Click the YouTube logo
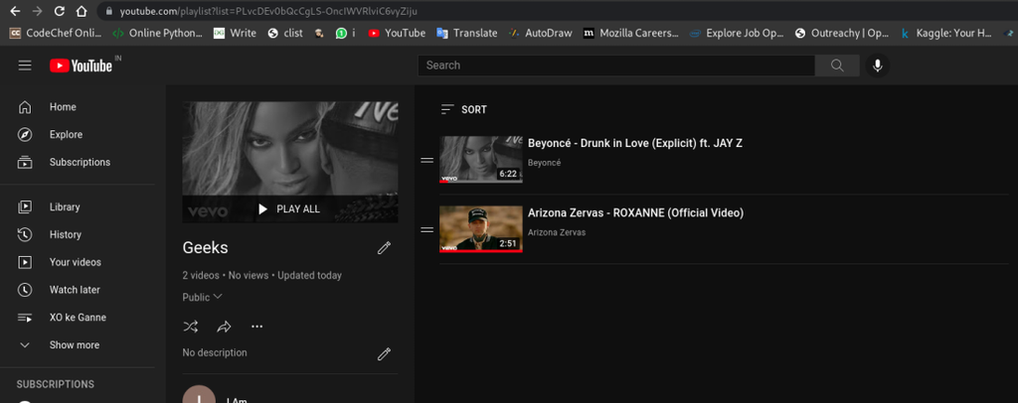Image resolution: width=1018 pixels, height=403 pixels. tap(82, 66)
